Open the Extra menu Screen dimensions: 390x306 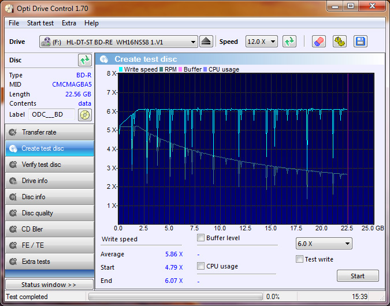69,23
